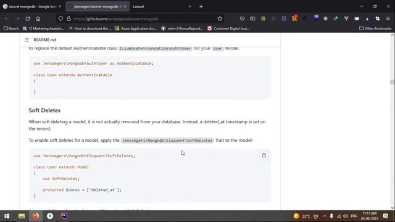
Task: Click the Illuminate\Foundation\Auth\User inline code
Action: pyautogui.click(x=155, y=48)
